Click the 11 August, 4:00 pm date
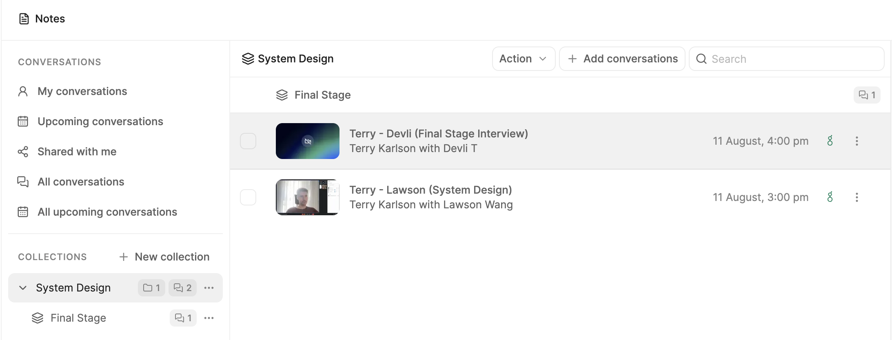892x340 pixels. [761, 141]
